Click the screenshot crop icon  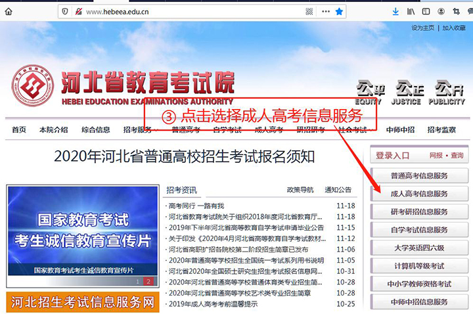(456, 12)
